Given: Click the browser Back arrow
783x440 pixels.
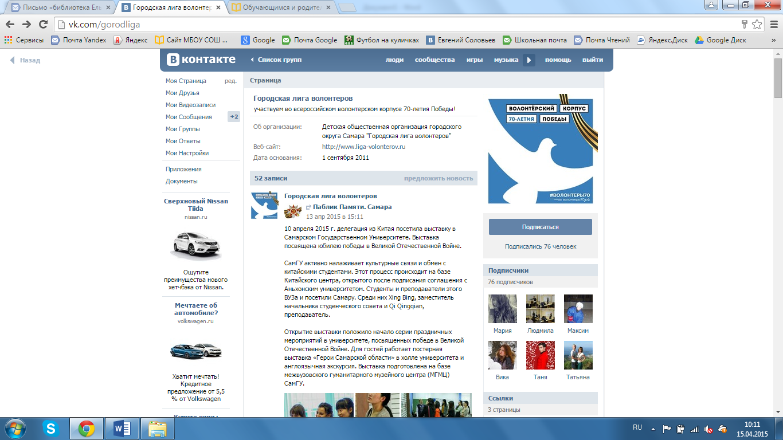Looking at the screenshot, I should coord(9,24).
